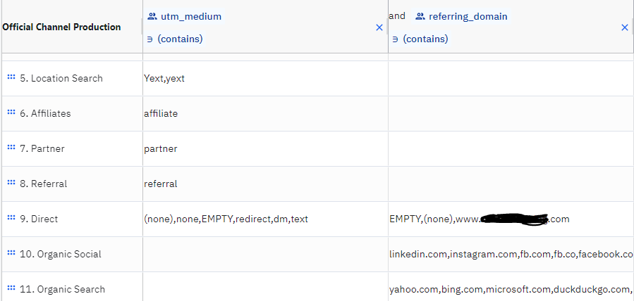Click drag handle for 9. Direct row
This screenshot has height=301, width=634.
point(11,219)
